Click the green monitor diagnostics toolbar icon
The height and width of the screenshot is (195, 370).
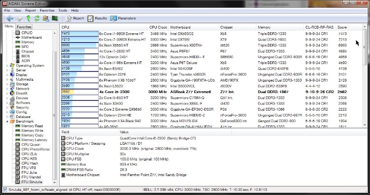[x=55, y=18]
